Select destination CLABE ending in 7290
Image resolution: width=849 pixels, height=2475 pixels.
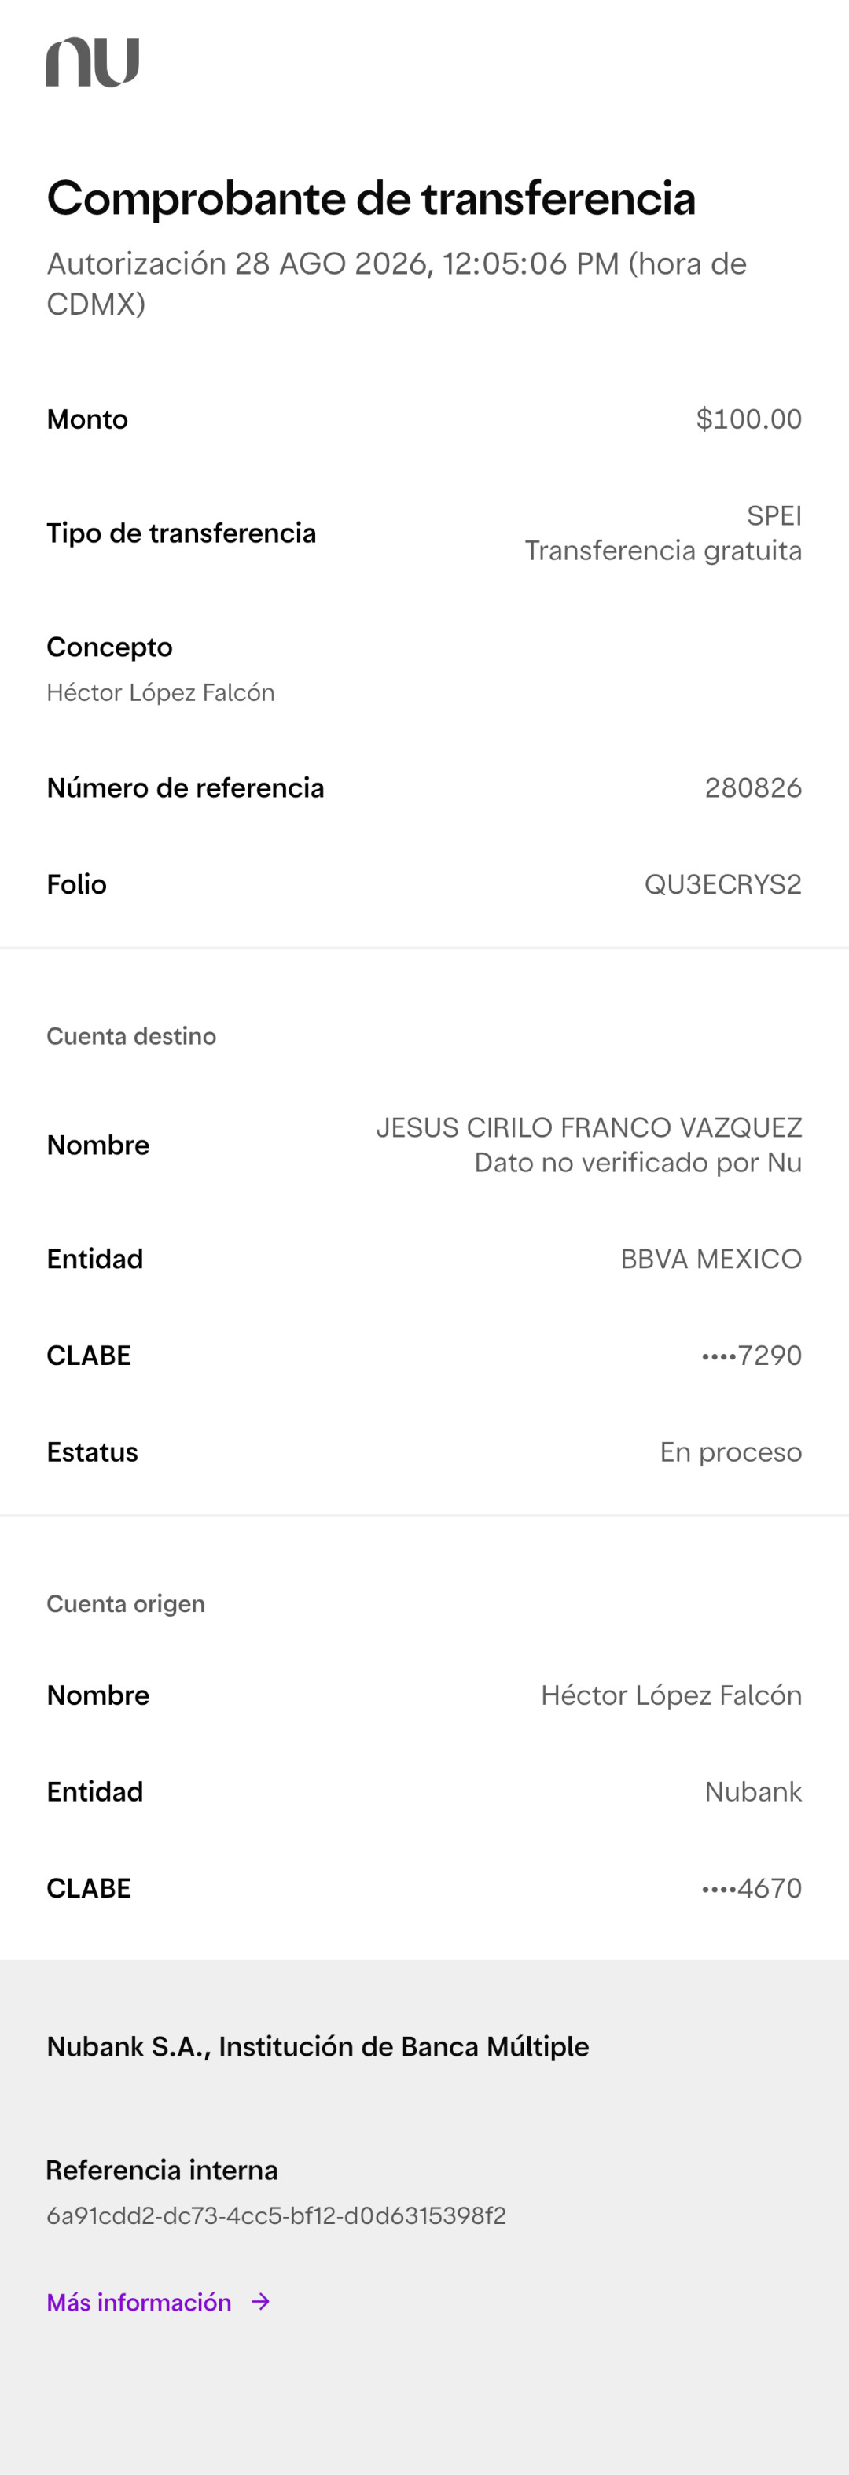pyautogui.click(x=751, y=1356)
